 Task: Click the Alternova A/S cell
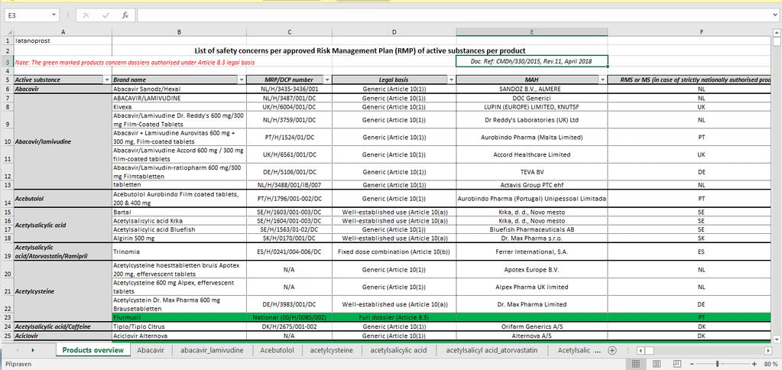(531, 336)
